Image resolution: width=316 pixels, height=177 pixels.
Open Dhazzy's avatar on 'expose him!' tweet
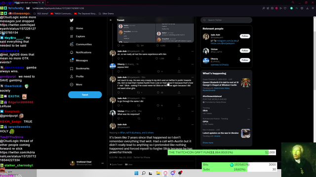tap(113, 66)
